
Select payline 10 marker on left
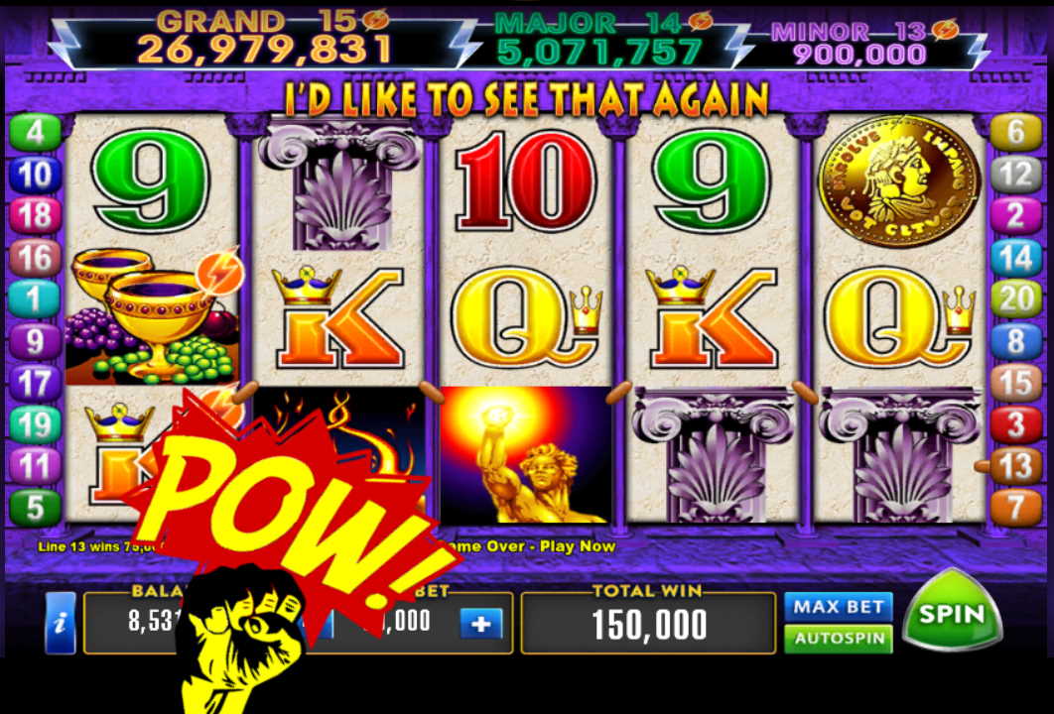pos(35,175)
